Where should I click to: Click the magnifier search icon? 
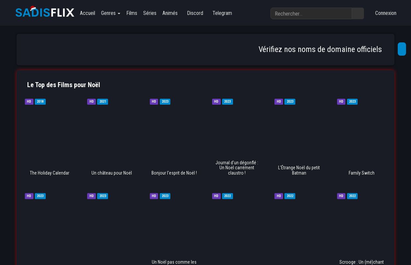[x=358, y=13]
